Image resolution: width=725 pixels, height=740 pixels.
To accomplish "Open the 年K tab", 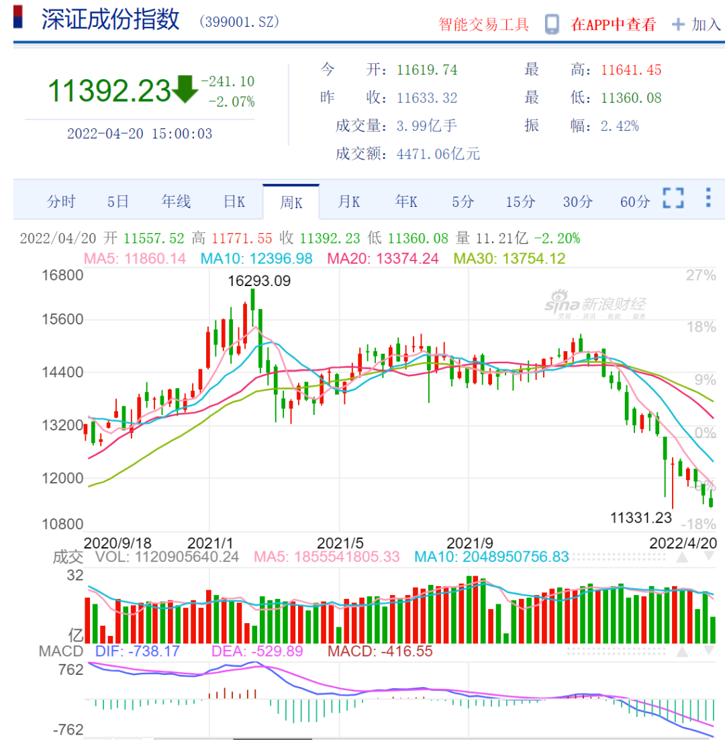I will 406,202.
